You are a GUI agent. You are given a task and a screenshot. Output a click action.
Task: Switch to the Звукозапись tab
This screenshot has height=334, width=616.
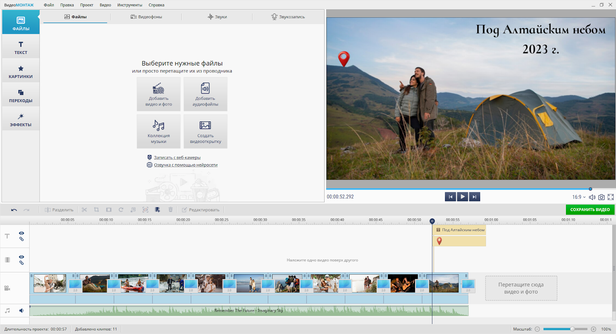tap(288, 17)
